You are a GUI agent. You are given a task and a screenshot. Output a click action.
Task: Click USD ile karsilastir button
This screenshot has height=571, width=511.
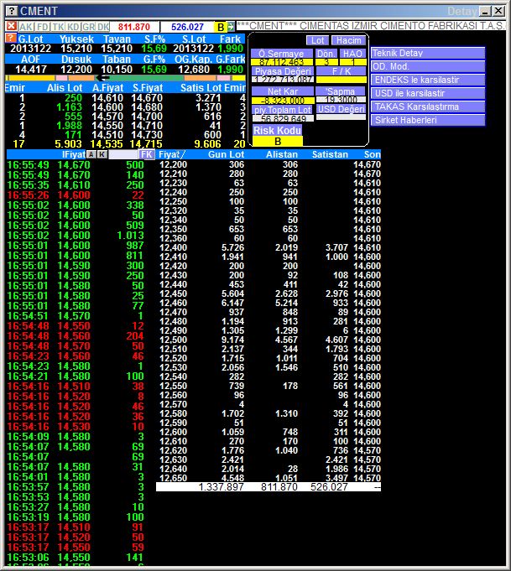[428, 93]
